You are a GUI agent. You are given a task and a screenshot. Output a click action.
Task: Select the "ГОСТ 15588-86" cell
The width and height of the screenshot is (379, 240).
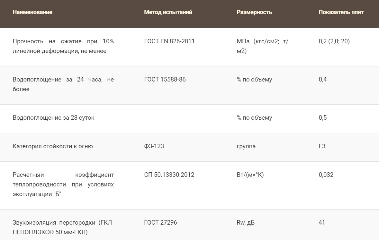click(165, 80)
